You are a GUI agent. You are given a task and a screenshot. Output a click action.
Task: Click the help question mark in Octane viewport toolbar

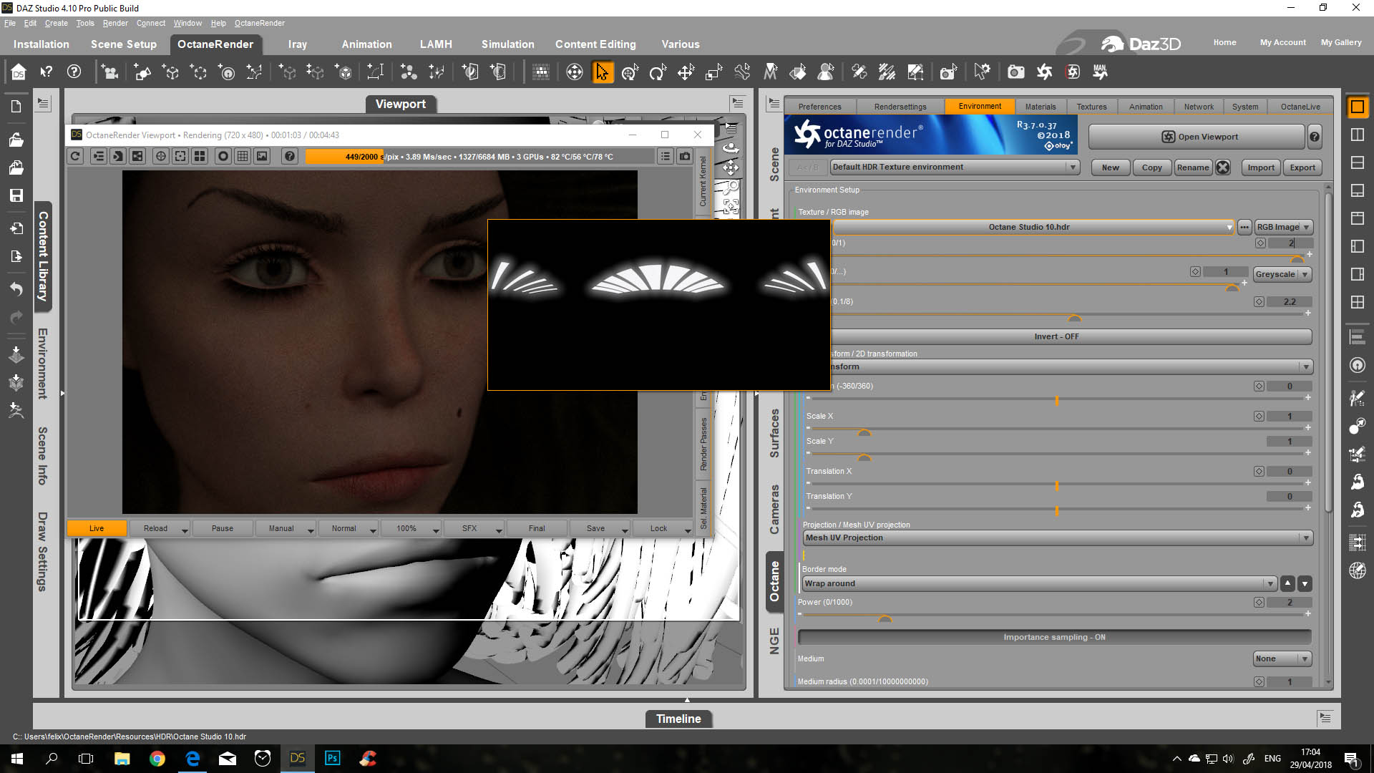click(289, 156)
